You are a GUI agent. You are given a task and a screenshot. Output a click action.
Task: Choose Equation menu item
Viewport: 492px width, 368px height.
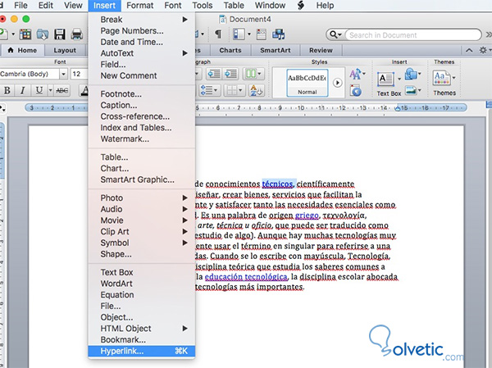pyautogui.click(x=142, y=295)
